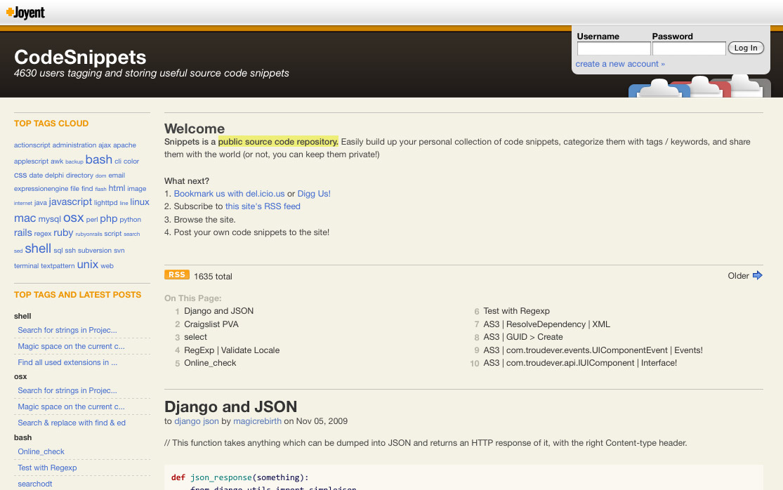Select the administration tag in cloud
The image size is (783, 490).
coord(74,145)
